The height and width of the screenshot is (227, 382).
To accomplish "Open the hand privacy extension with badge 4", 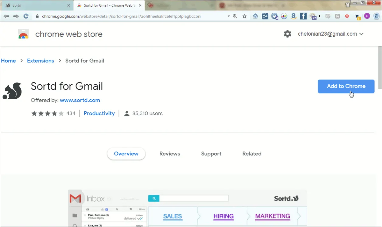I will (x=275, y=16).
